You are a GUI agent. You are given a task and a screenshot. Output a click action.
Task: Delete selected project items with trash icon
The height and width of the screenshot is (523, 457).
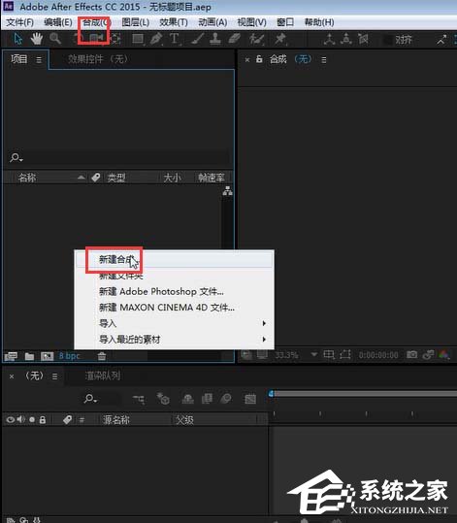pyautogui.click(x=102, y=356)
